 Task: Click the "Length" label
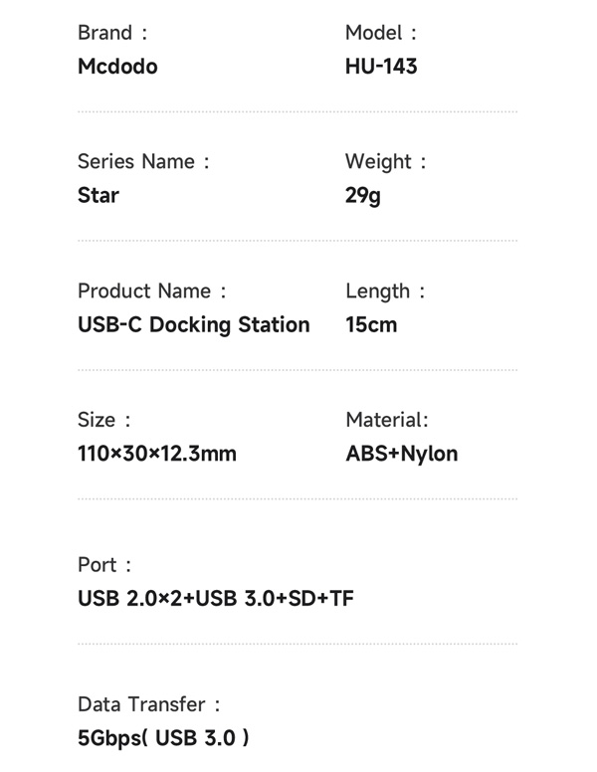[x=378, y=290]
